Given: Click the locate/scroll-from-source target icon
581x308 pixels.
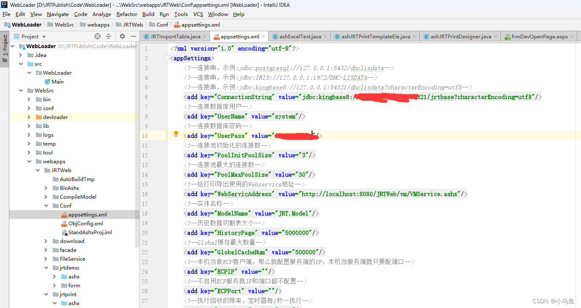Looking at the screenshot, I should pyautogui.click(x=98, y=36).
